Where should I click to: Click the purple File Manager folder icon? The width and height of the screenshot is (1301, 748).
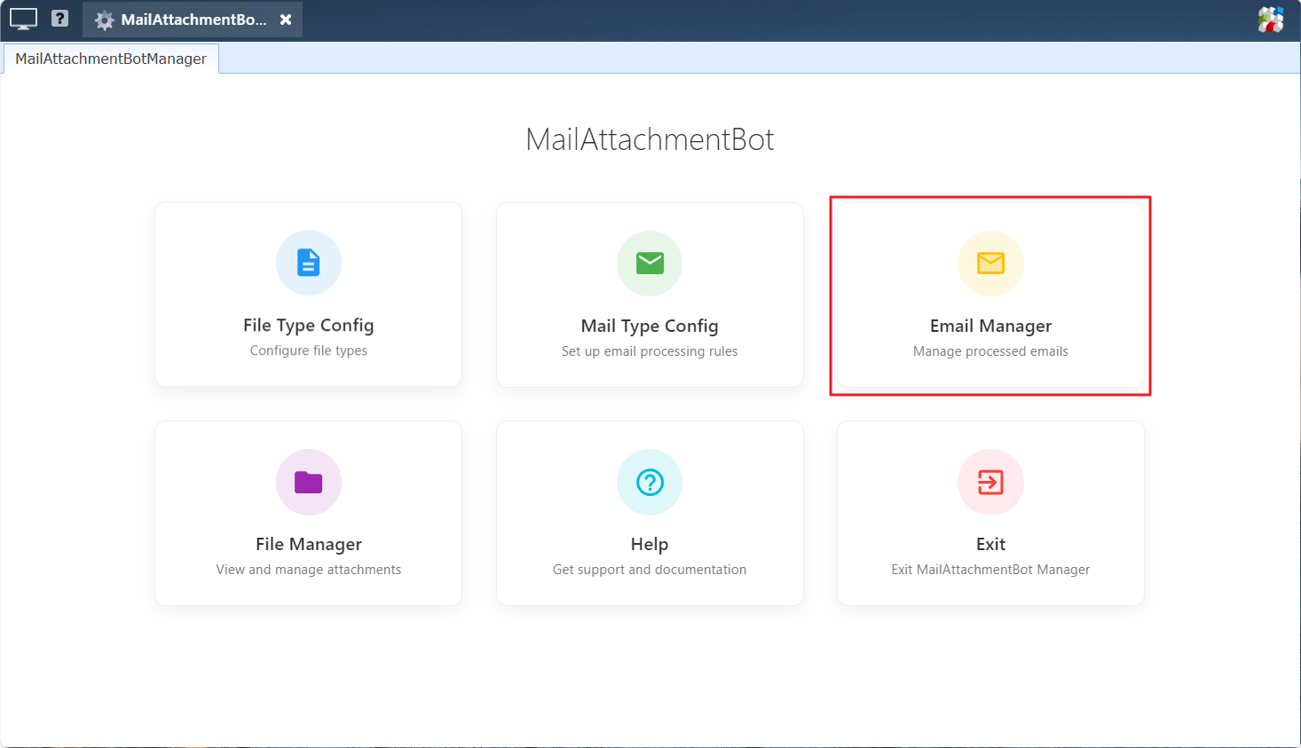click(308, 482)
